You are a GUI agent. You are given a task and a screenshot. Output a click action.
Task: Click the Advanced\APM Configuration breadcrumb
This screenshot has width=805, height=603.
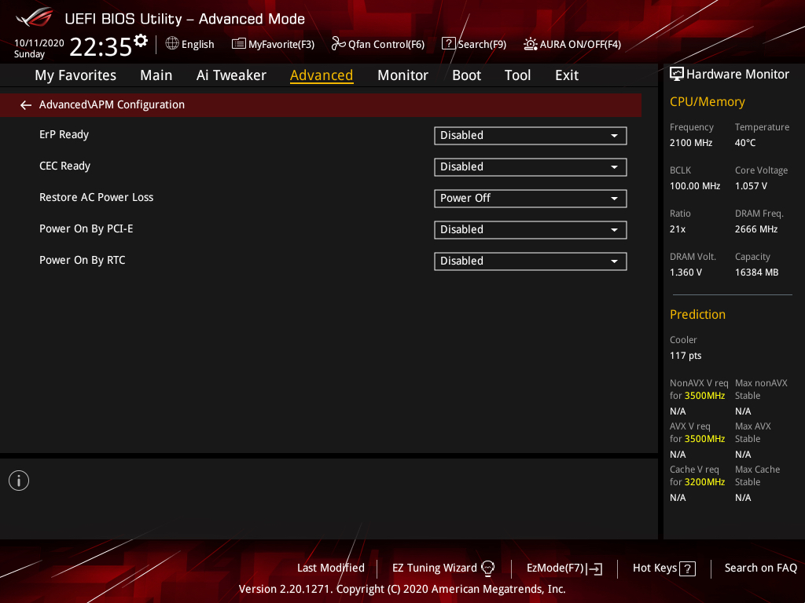click(112, 104)
